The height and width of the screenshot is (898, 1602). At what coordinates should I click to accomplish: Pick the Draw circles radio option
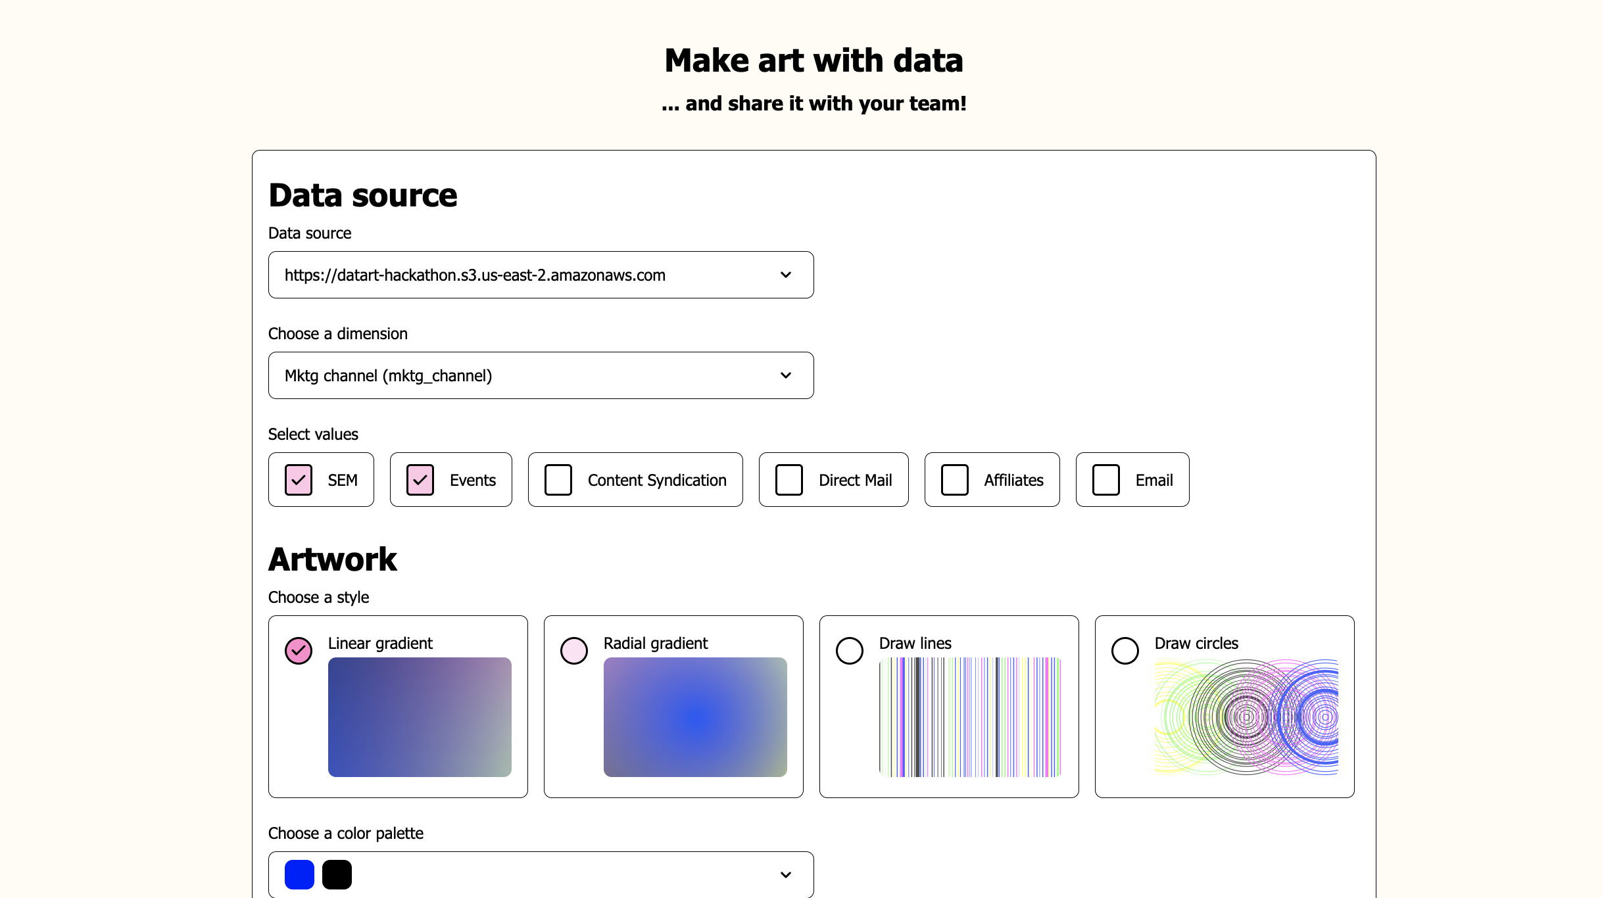[1125, 651]
